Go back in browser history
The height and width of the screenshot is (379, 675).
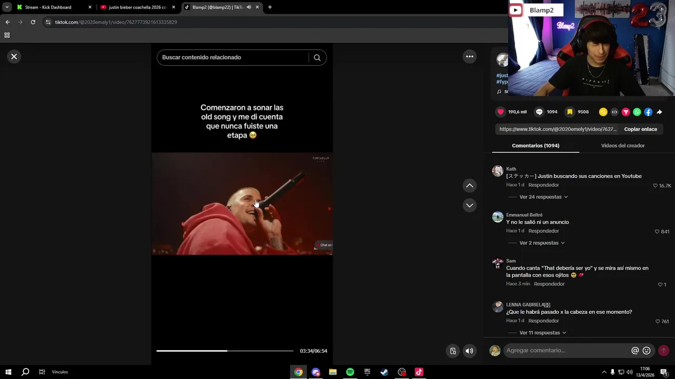[7, 22]
